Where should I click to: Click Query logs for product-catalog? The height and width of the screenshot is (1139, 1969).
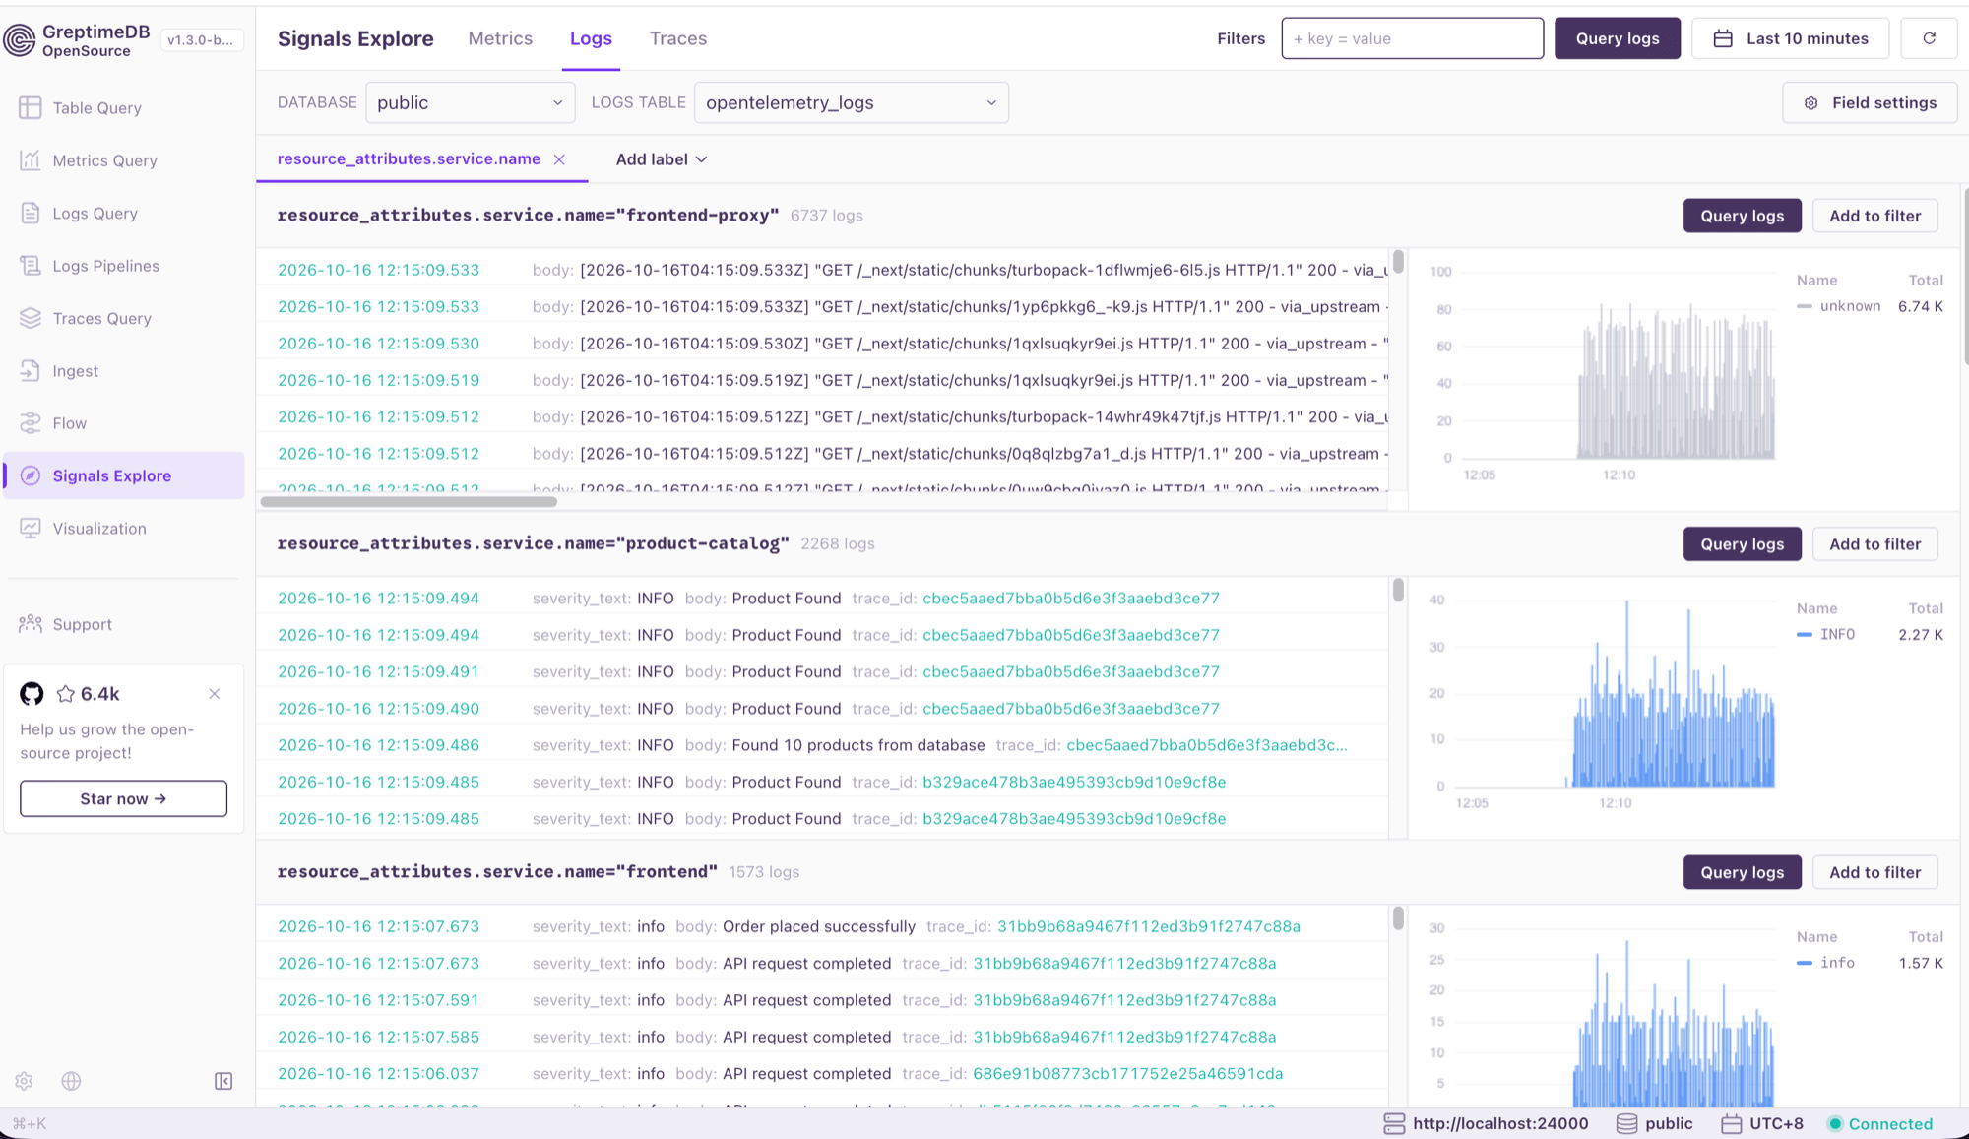click(x=1742, y=544)
